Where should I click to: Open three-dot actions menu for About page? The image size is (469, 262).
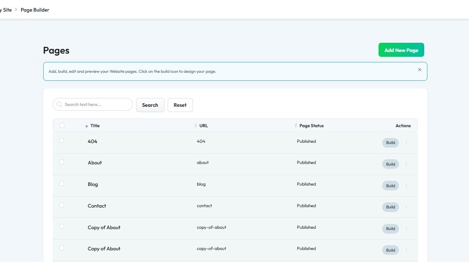[x=406, y=164]
